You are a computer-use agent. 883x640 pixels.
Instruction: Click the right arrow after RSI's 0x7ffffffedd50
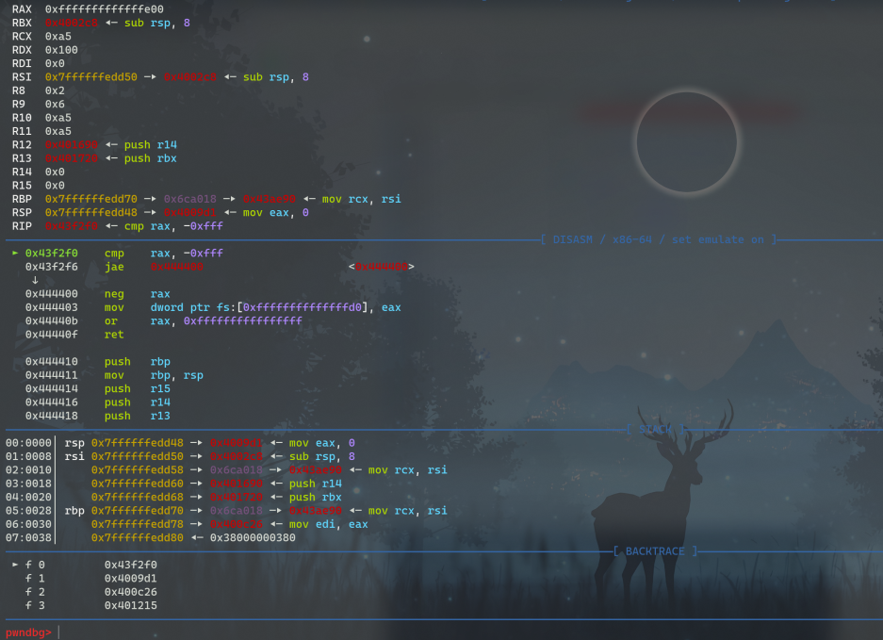click(151, 77)
